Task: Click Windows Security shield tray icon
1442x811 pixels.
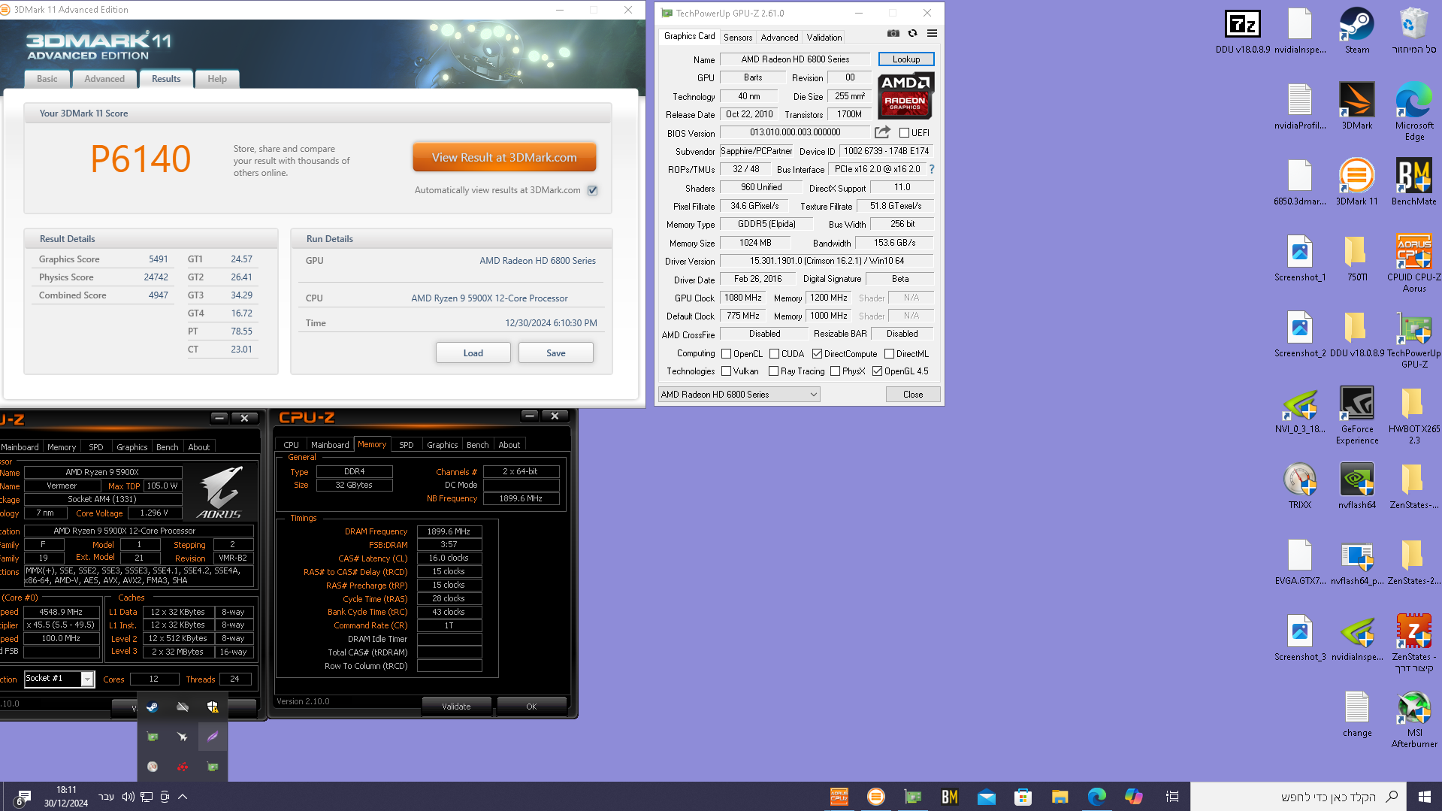Action: pos(213,707)
